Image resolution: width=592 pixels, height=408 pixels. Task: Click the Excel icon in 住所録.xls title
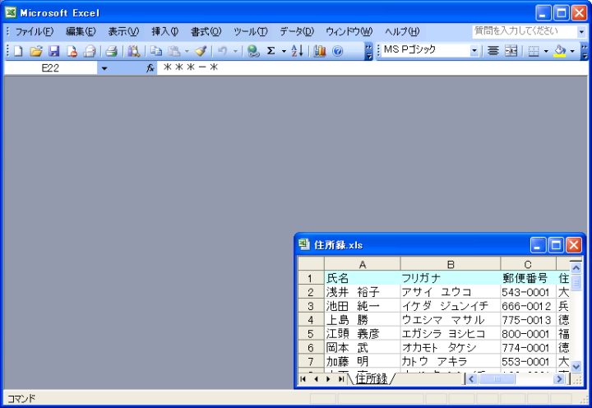[x=304, y=244]
